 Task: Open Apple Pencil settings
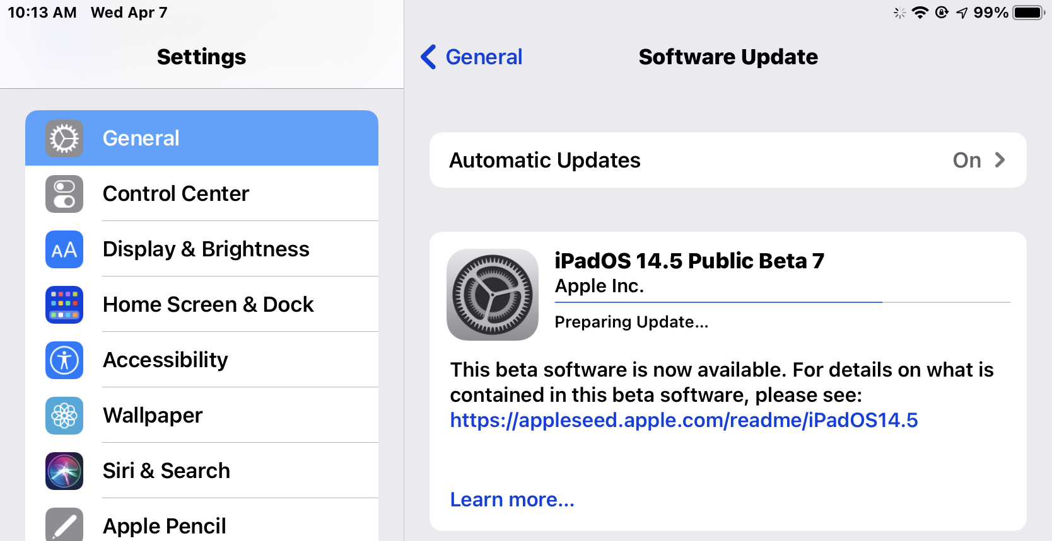click(x=202, y=520)
